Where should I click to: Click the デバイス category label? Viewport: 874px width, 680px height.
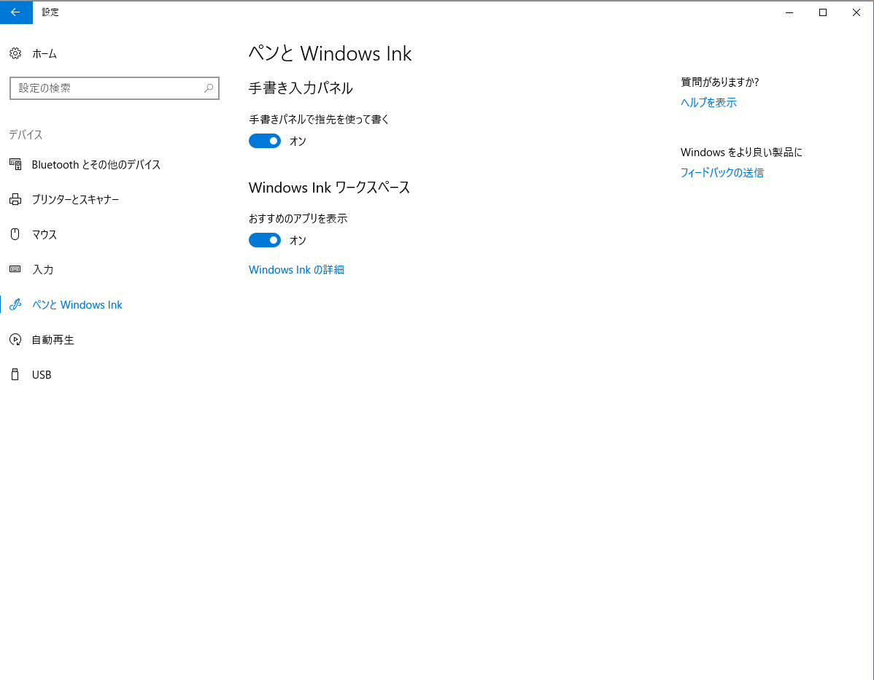pos(26,134)
